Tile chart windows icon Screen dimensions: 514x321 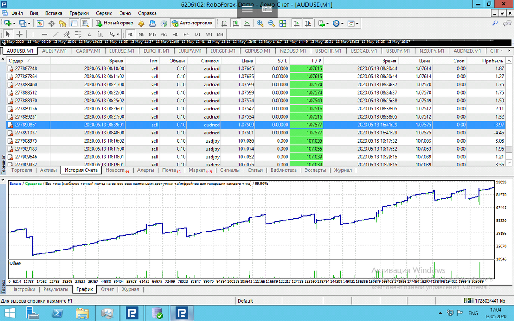(283, 23)
